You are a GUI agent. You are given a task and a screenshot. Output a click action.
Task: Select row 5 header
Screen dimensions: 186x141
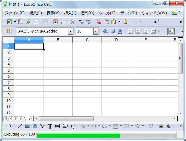click(9, 70)
